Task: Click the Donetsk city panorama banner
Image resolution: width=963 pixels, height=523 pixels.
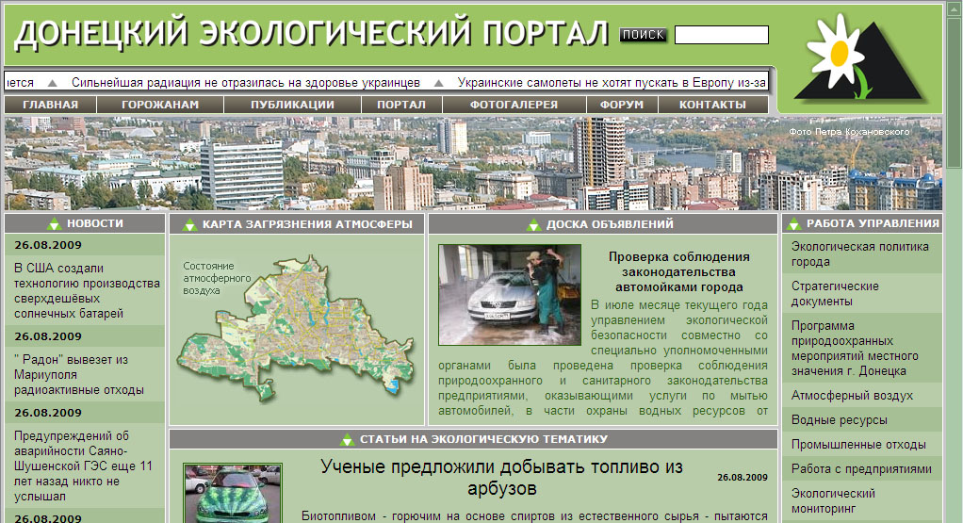Action: coord(473,163)
